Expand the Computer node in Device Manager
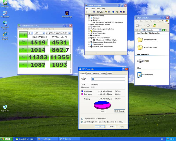The width and height of the screenshot is (176, 141). (x=89, y=18)
